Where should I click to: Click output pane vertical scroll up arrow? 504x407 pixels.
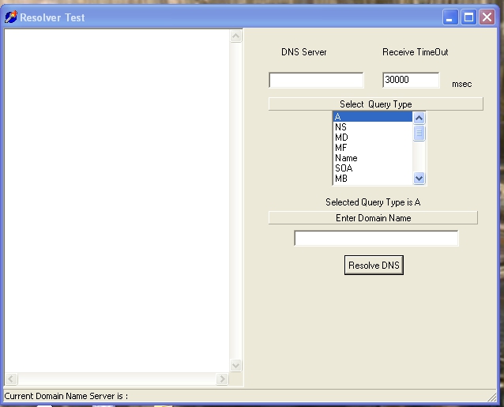point(235,36)
